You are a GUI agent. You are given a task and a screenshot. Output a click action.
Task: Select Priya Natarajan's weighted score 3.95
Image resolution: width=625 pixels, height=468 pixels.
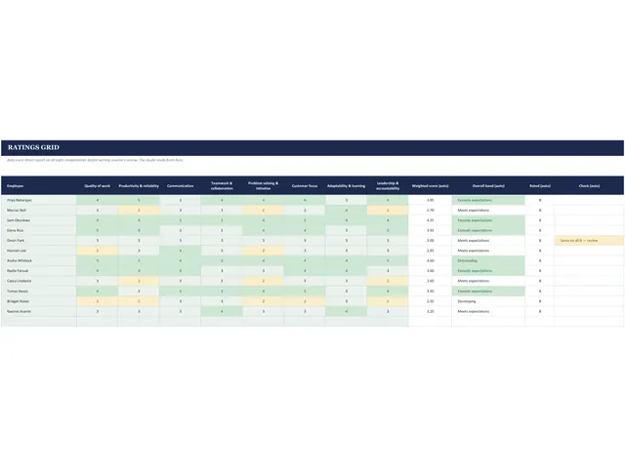[430, 200]
